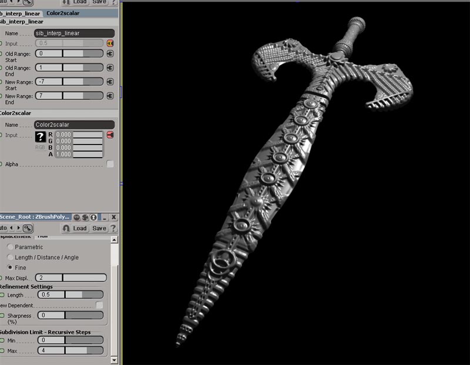The image size is (470, 365).
Task: Click the up arrow on the lower panel scrollbar
Action: click(x=114, y=240)
